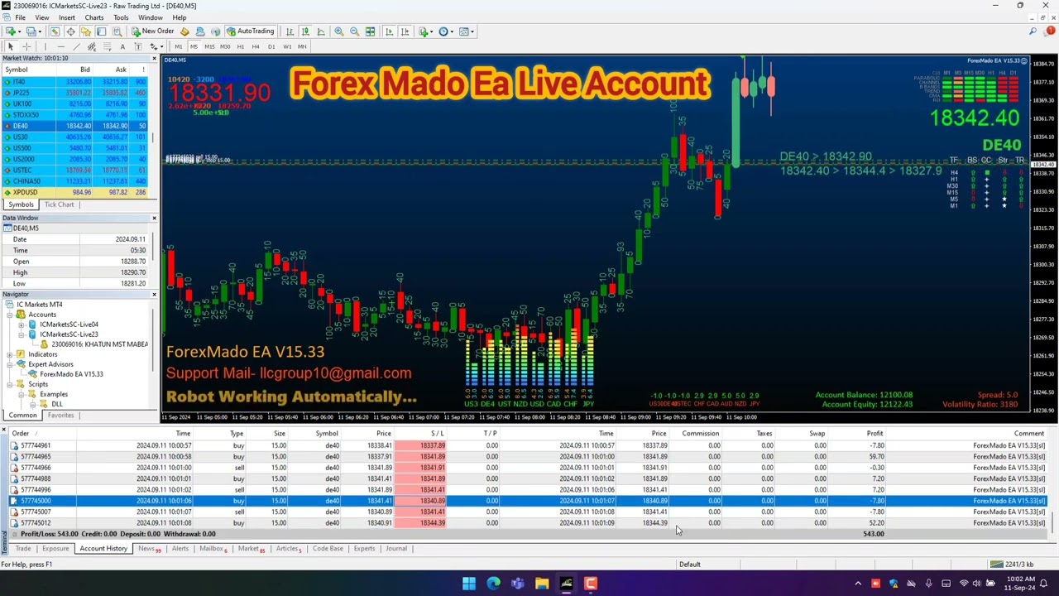Switch to the Exposure tab
The width and height of the screenshot is (1059, 596).
[55, 549]
